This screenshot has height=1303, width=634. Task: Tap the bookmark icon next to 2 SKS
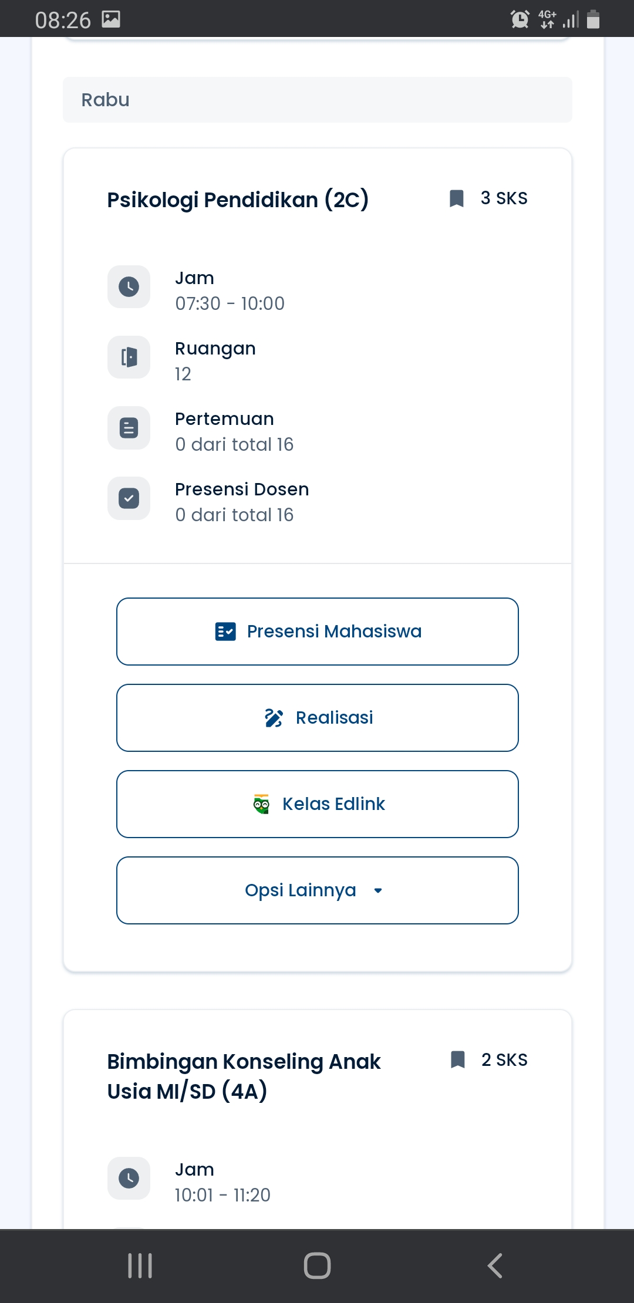[x=457, y=1060]
